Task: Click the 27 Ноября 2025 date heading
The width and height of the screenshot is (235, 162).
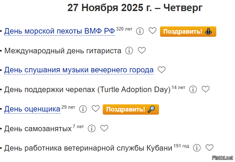Action: coord(135,8)
